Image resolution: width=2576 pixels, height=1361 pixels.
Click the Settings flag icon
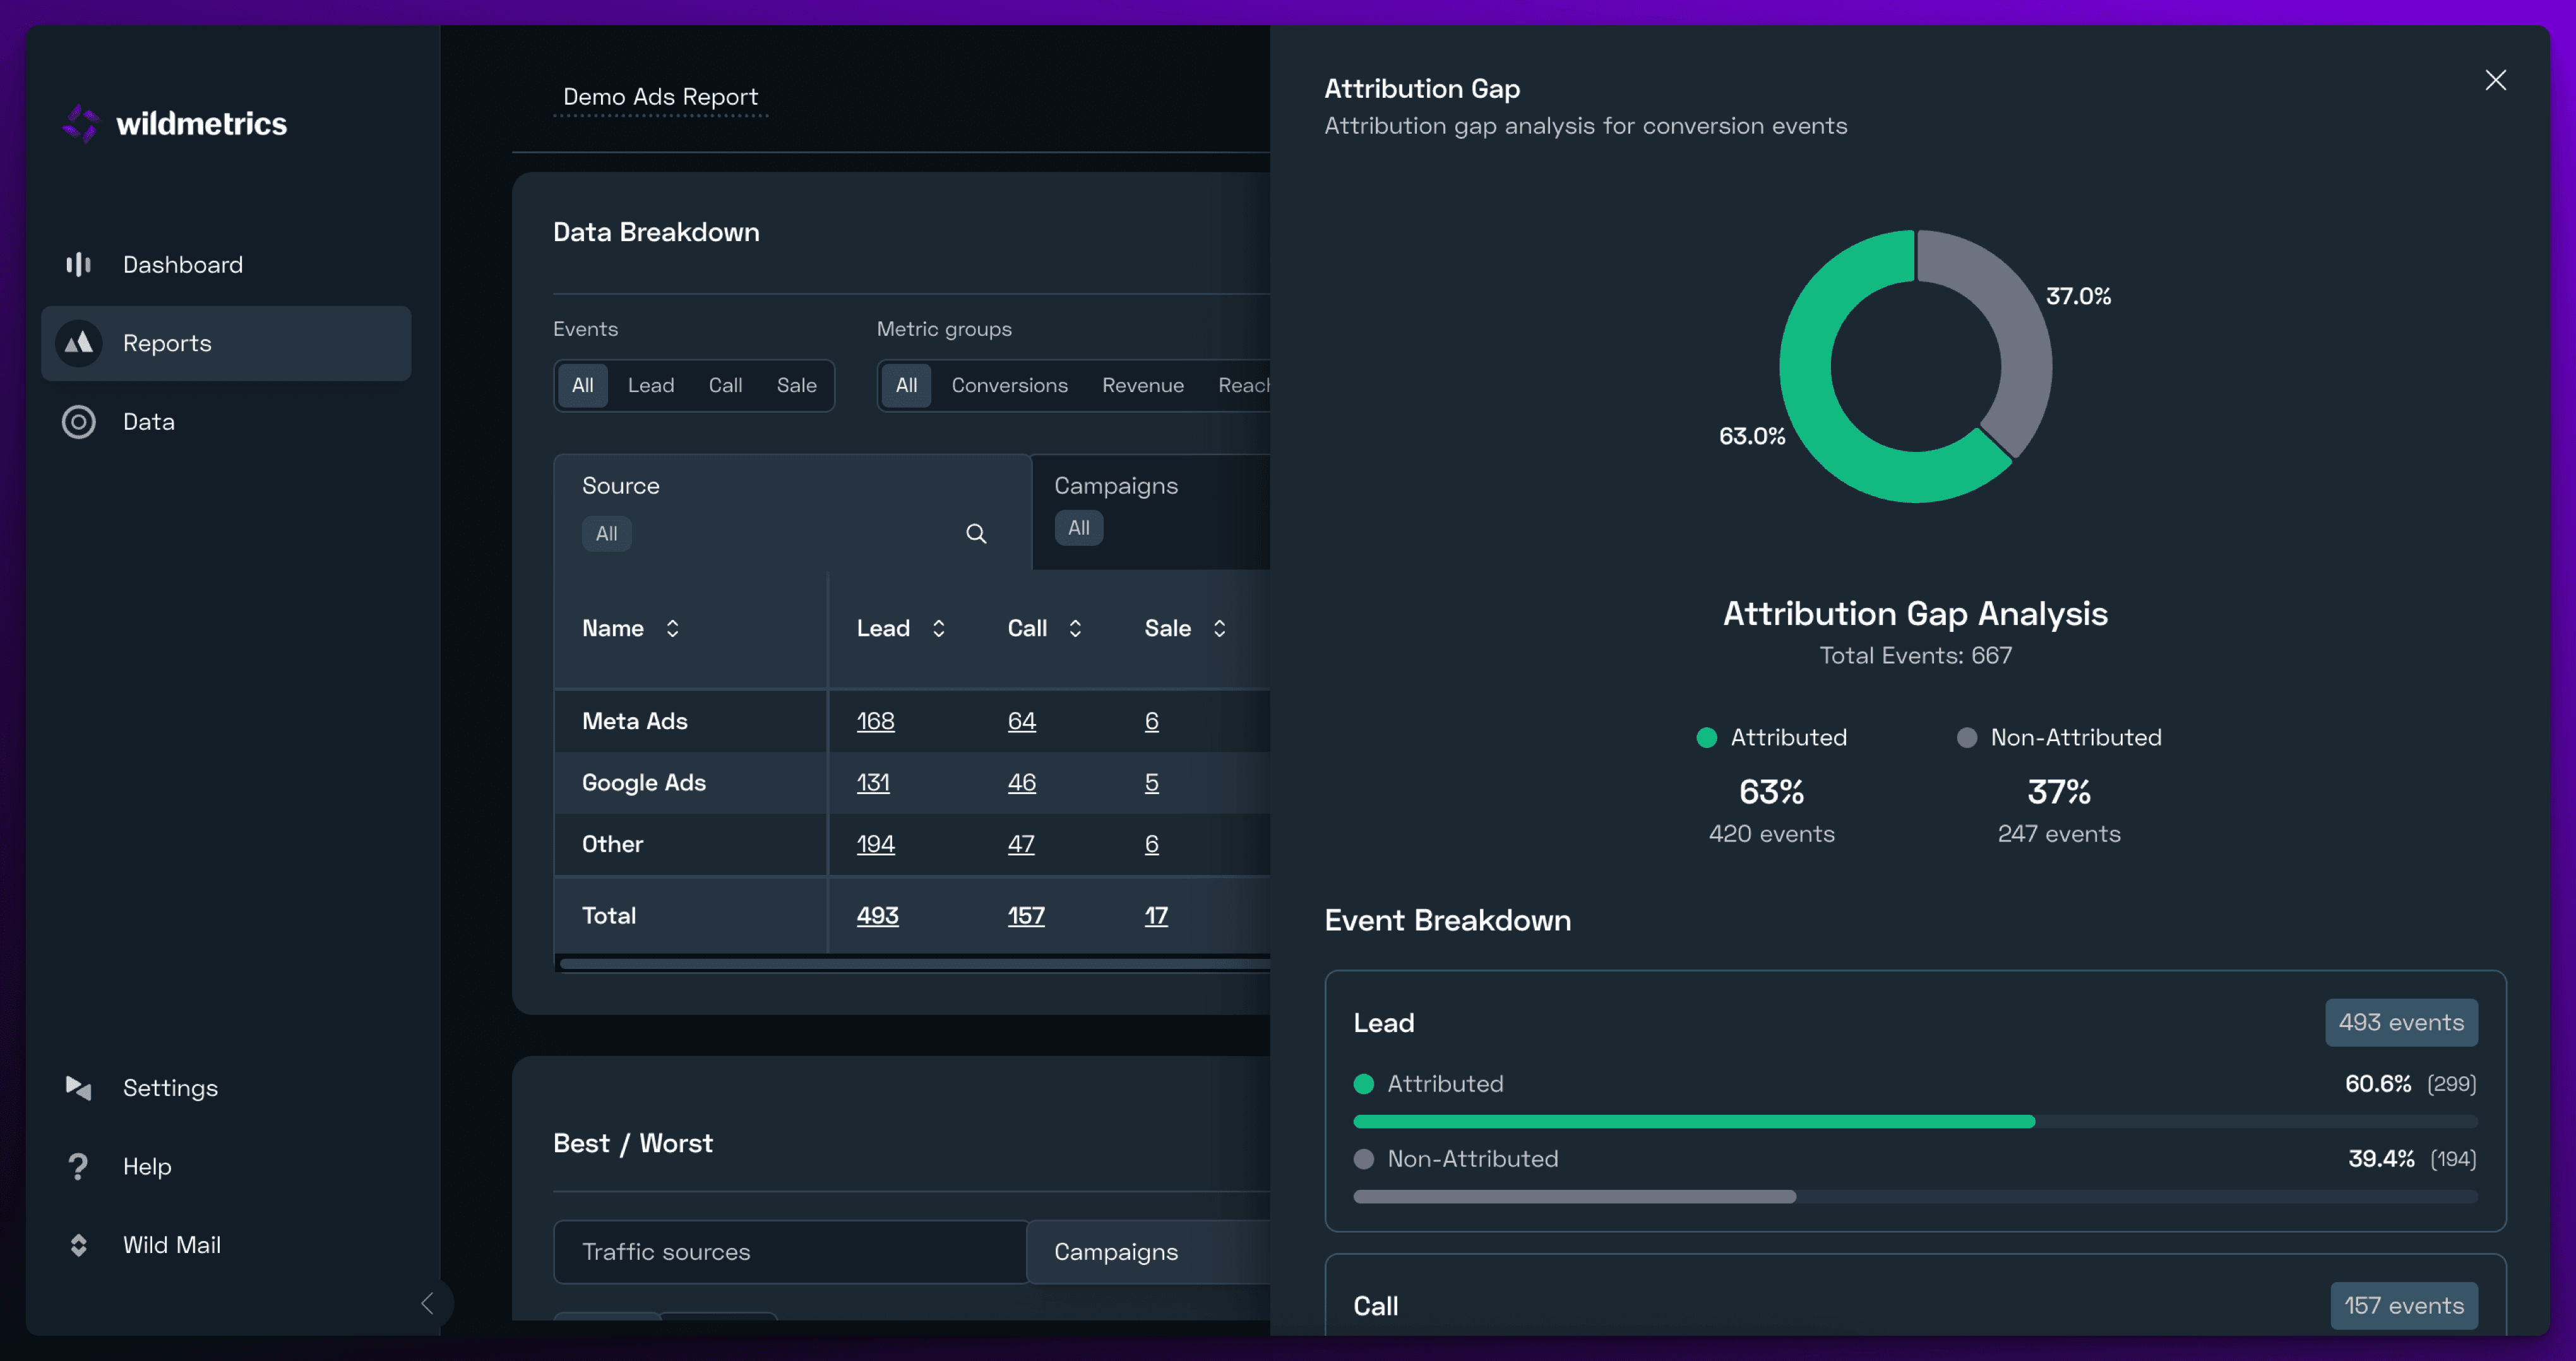(78, 1087)
